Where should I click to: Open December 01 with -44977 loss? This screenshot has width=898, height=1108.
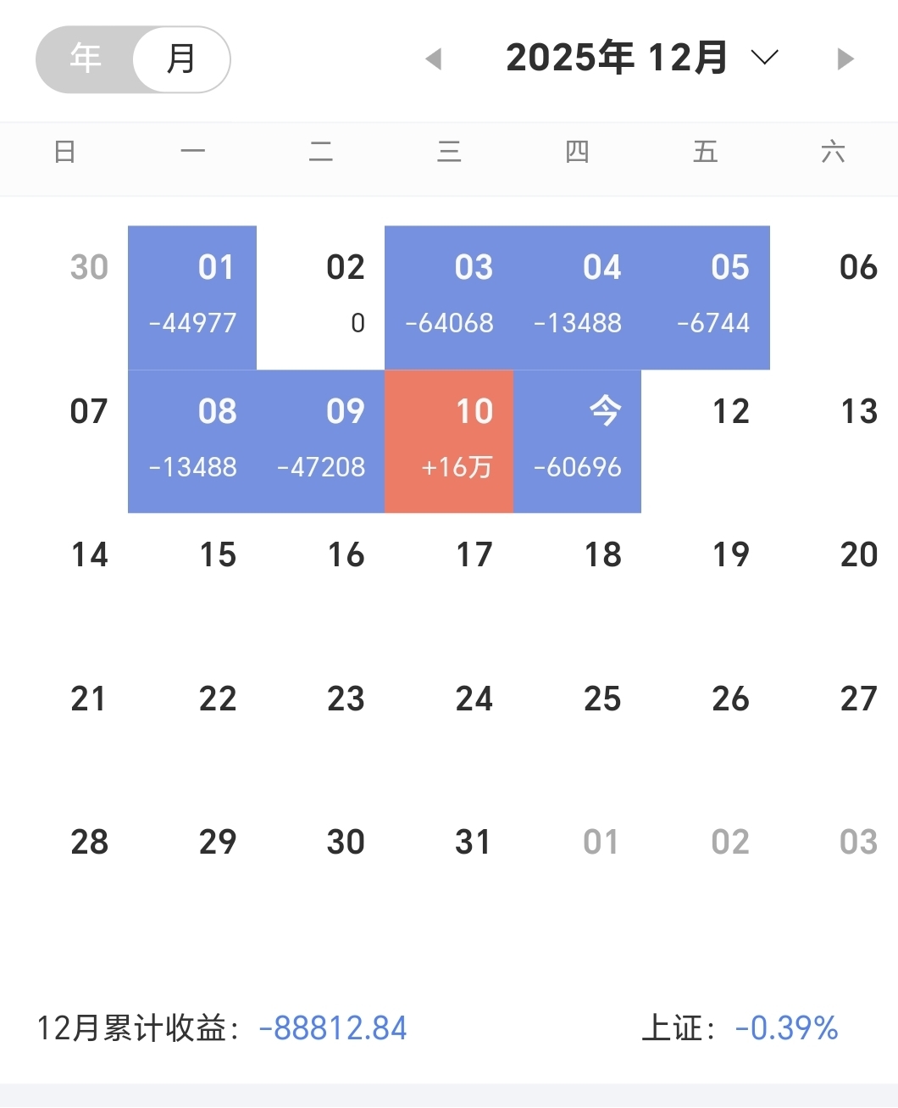coord(192,298)
